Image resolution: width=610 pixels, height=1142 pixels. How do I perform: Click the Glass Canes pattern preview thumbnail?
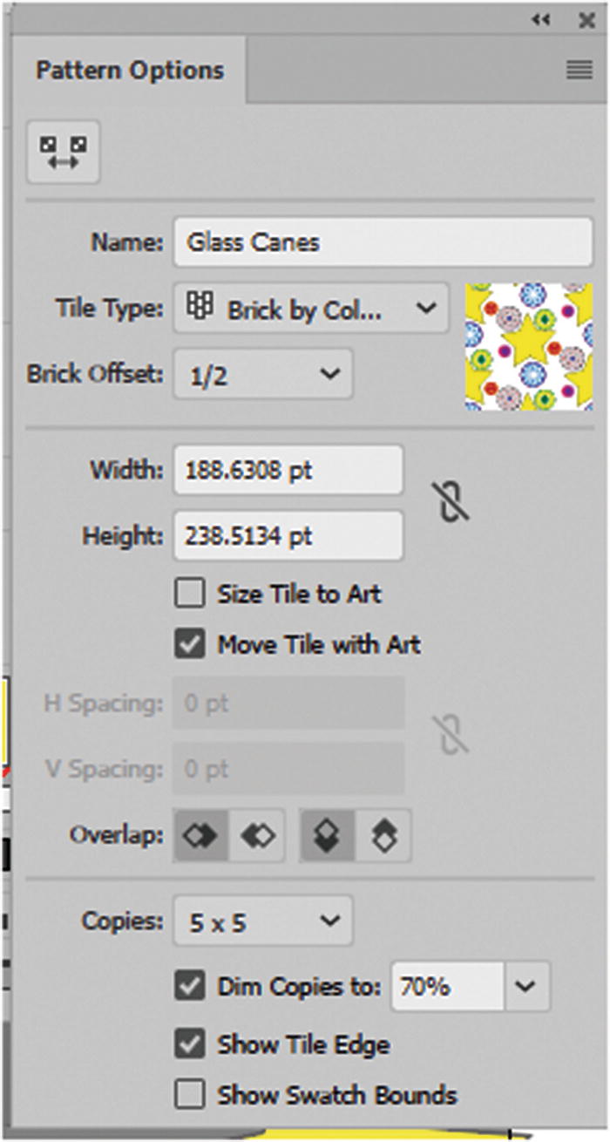tap(529, 346)
